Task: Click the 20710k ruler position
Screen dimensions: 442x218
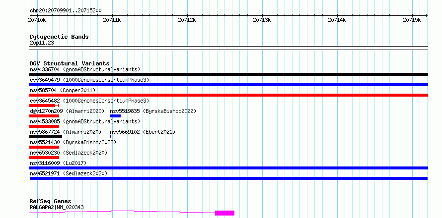Action: 37,20
